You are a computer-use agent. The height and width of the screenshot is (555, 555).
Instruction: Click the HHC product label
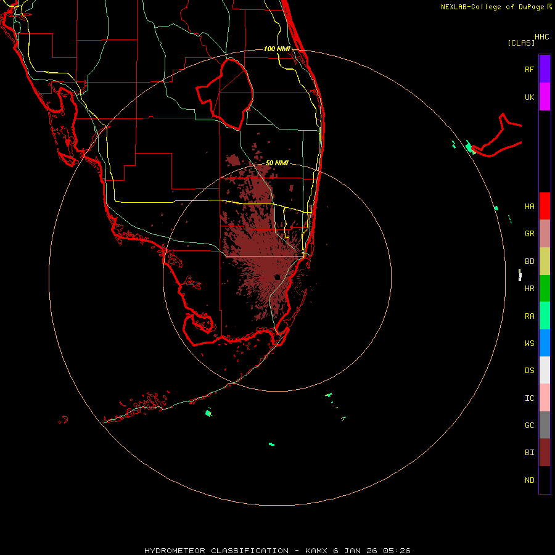[541, 37]
